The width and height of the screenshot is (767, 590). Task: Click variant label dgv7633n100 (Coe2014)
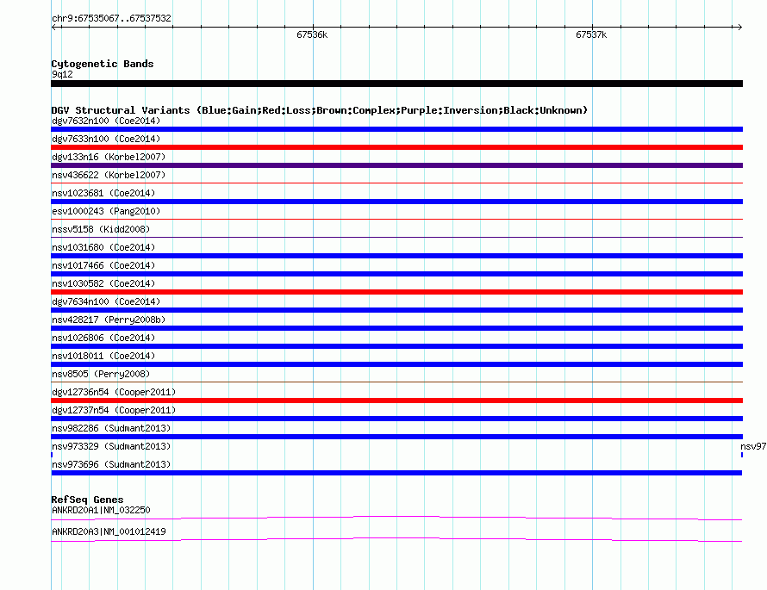(x=106, y=139)
